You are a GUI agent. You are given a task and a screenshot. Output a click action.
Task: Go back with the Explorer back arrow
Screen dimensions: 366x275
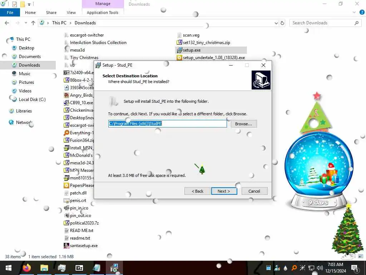tap(7, 23)
